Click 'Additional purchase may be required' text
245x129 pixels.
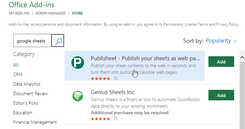[x=130, y=113]
